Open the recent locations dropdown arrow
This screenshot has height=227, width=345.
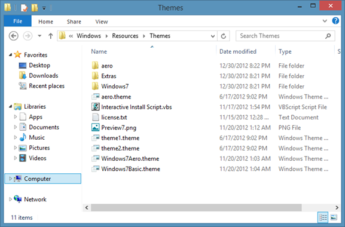tap(39, 36)
